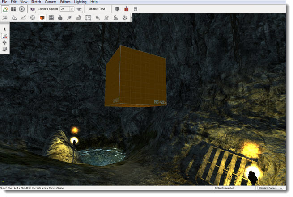Open the Standard Camera dropdown in status bar

tap(270, 188)
